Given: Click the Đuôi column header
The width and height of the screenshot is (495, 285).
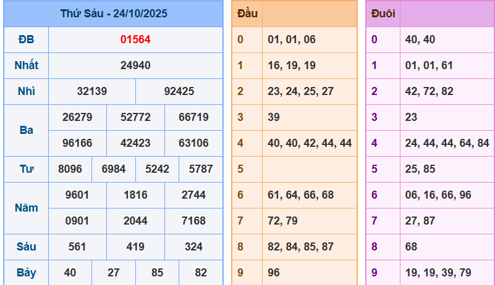Looking at the screenshot, I should (383, 14).
